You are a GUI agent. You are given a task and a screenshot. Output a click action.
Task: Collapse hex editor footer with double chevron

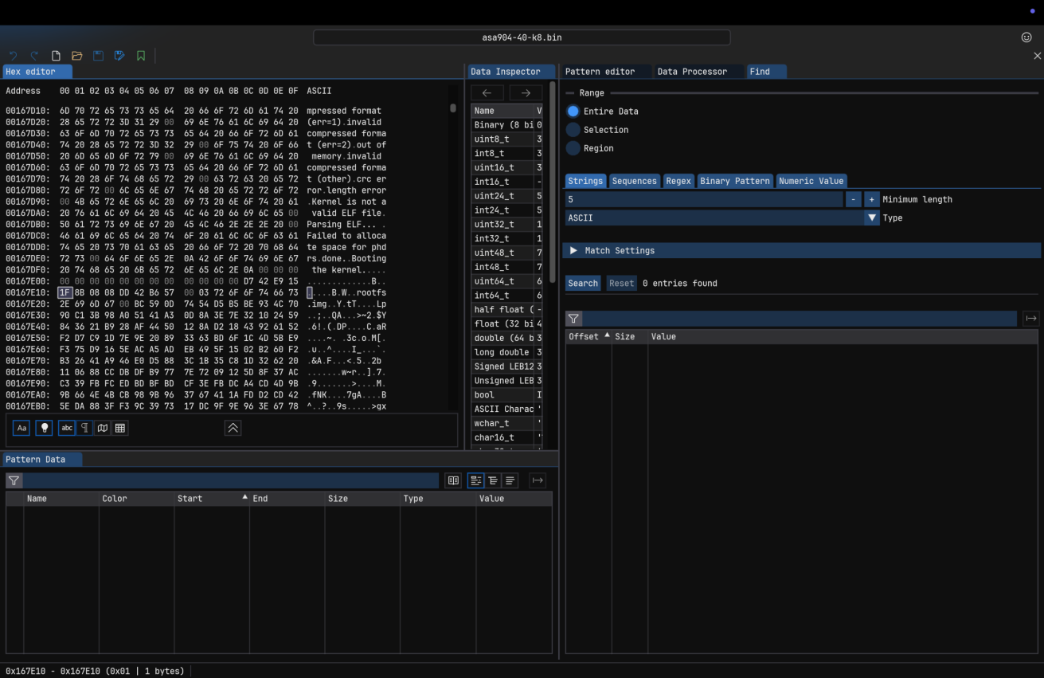233,428
